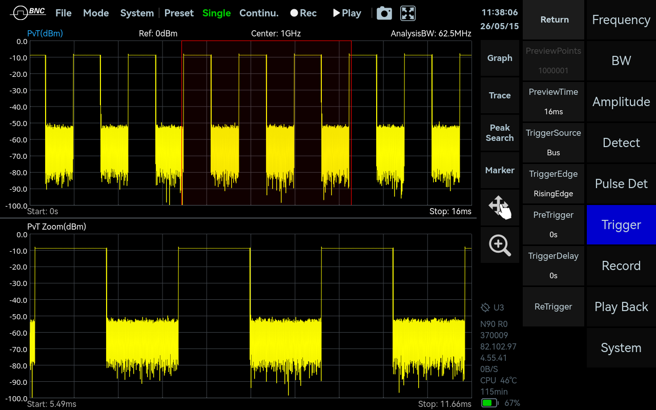Open the Record tab
Viewport: 656px width, 410px height.
[x=621, y=265]
